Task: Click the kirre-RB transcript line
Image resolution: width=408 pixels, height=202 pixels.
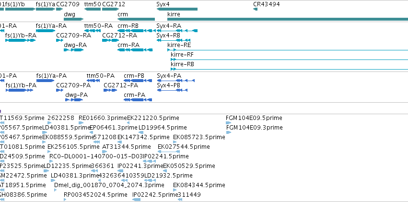Action: (x=290, y=69)
